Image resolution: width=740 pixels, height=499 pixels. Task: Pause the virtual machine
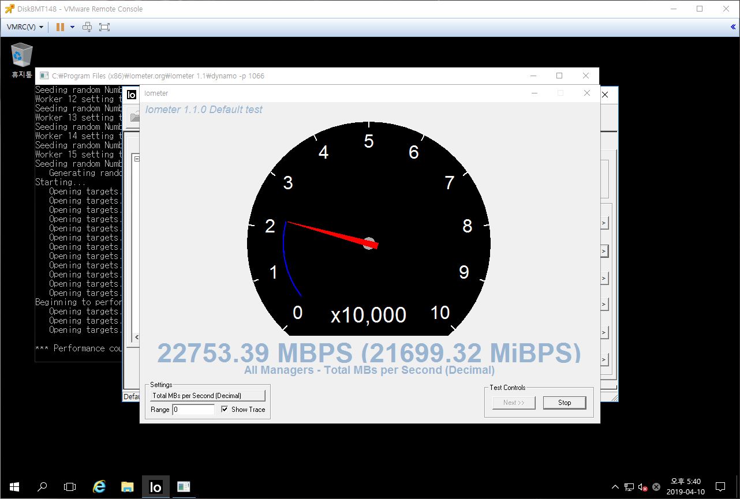60,27
